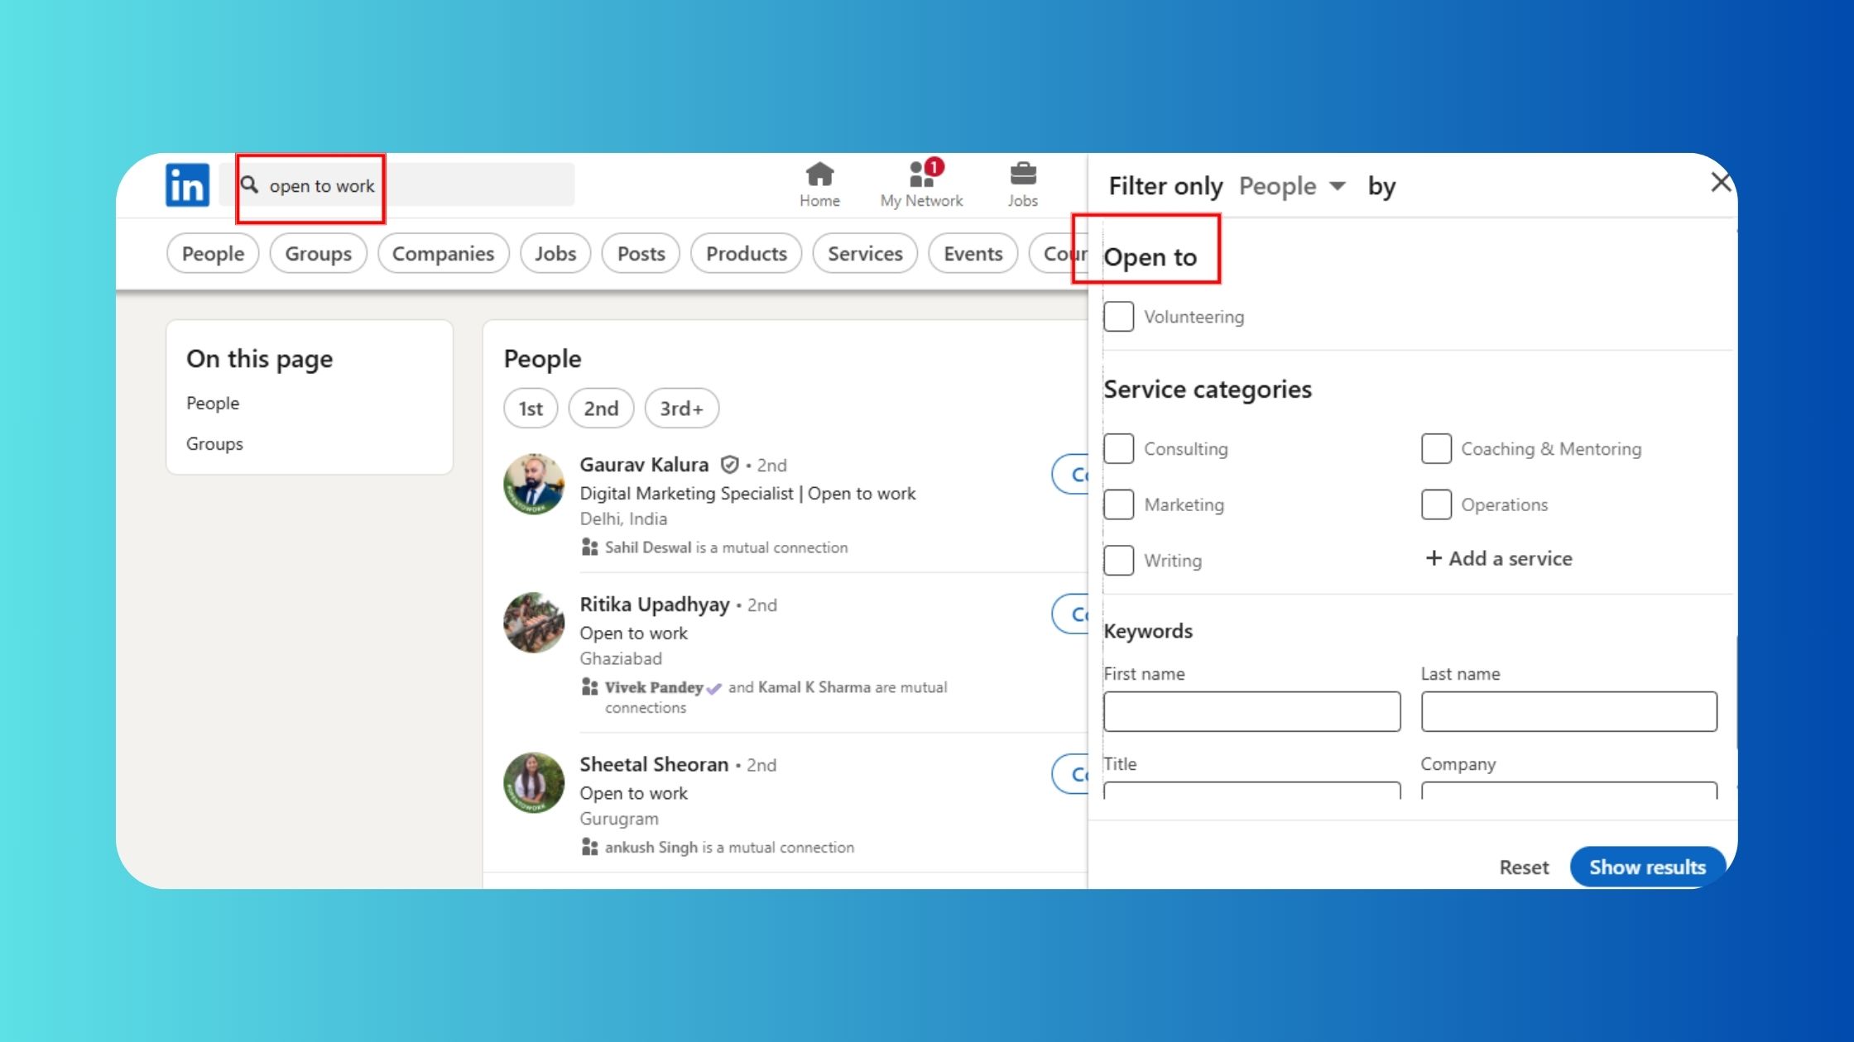Click Gaurav Kalura's verified shield icon
Screen dimensions: 1854x1042
pyautogui.click(x=729, y=465)
